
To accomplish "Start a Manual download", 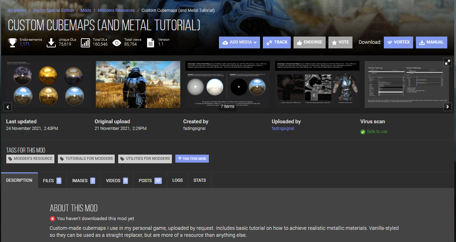I will tap(432, 42).
